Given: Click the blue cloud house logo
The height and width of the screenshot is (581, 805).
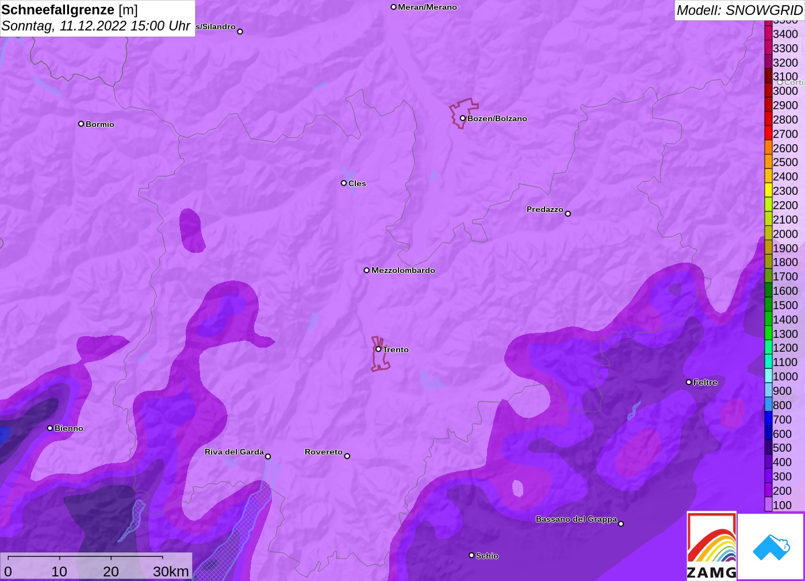Looking at the screenshot, I should 771,547.
